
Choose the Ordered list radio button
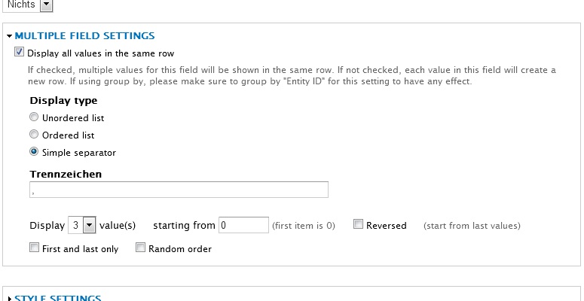tap(34, 135)
